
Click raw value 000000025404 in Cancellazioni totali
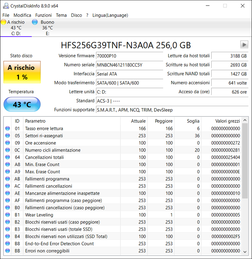226,157
